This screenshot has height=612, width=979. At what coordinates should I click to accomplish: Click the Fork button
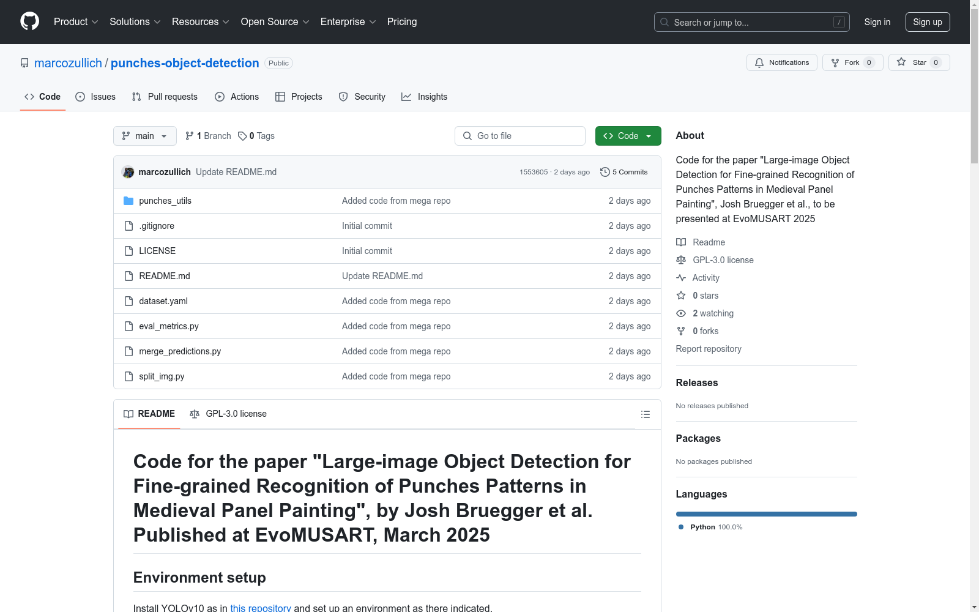[x=852, y=62]
